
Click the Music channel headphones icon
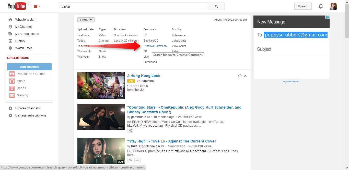(12, 81)
